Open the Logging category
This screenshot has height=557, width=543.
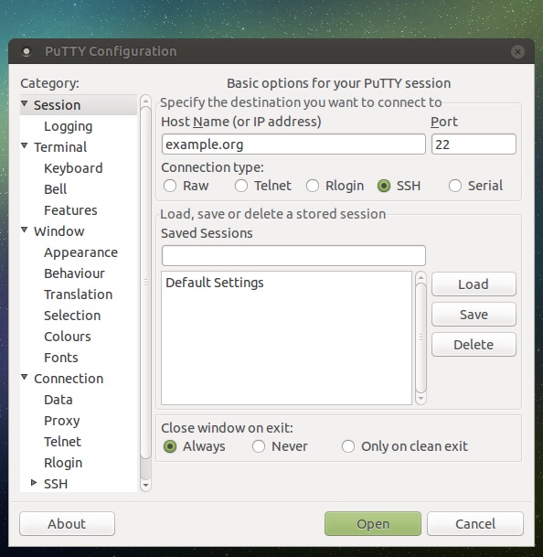tap(69, 126)
